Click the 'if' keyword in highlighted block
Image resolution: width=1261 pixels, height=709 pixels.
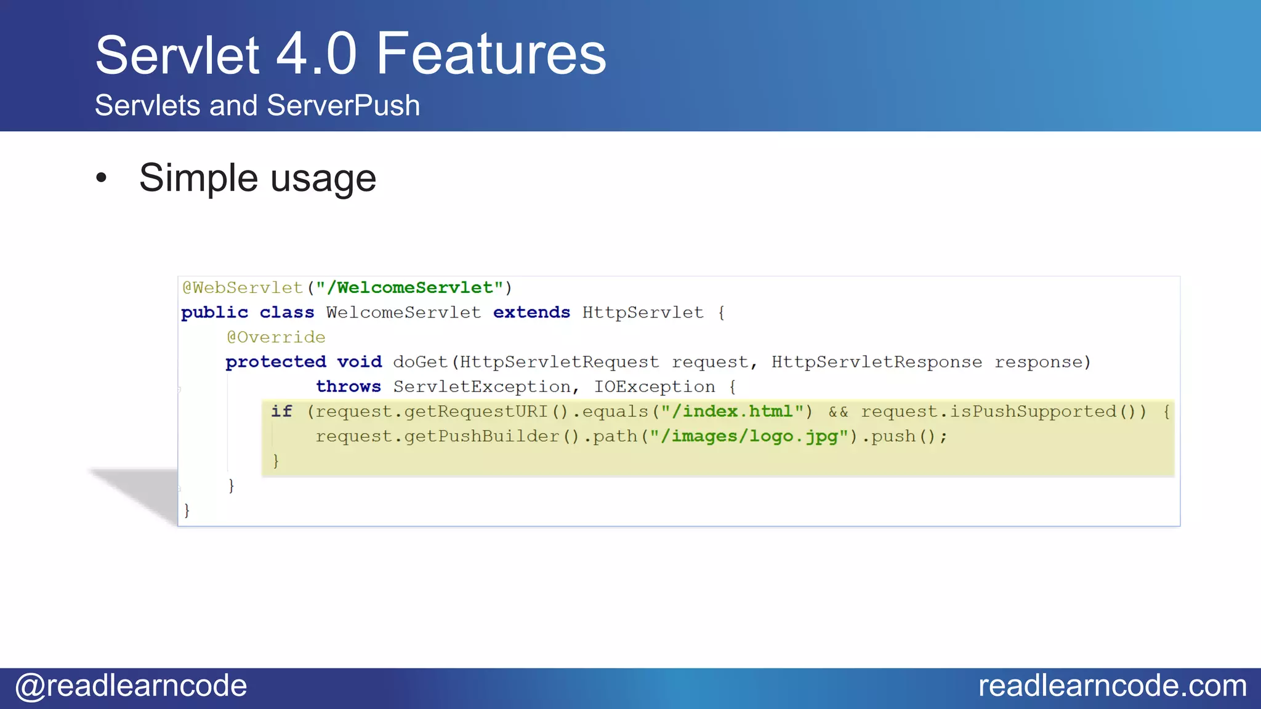pos(281,411)
